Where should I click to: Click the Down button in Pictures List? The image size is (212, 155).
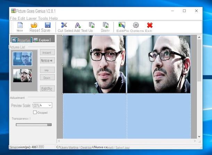pos(47,77)
